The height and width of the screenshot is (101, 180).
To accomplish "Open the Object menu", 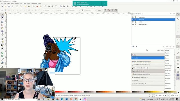I will pos(17,3).
